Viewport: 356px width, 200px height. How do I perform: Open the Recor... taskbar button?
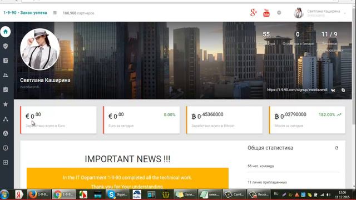coord(259,194)
